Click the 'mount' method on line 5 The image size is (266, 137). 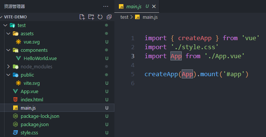pos(209,74)
